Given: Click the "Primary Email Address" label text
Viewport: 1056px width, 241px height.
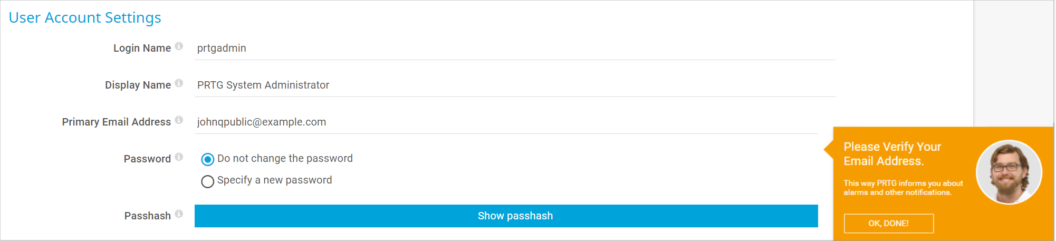Looking at the screenshot, I should click(x=116, y=122).
